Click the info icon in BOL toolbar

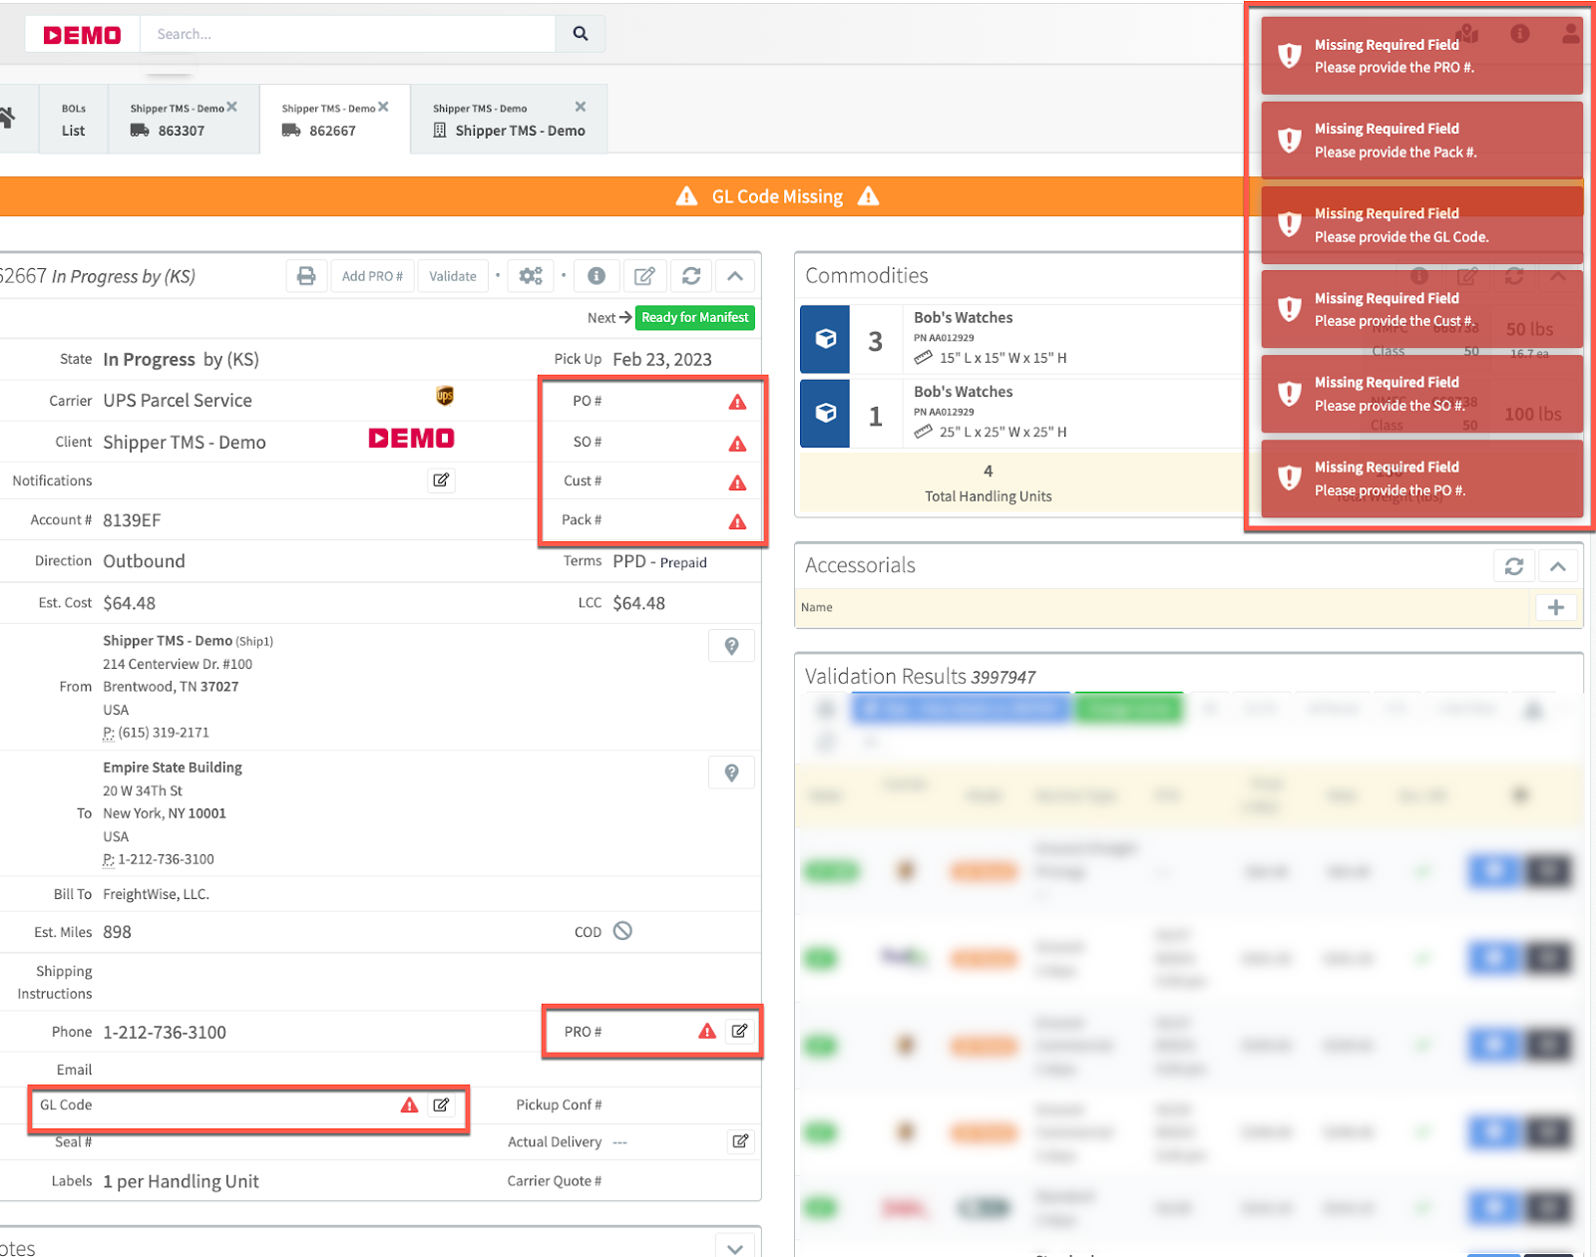[597, 276]
